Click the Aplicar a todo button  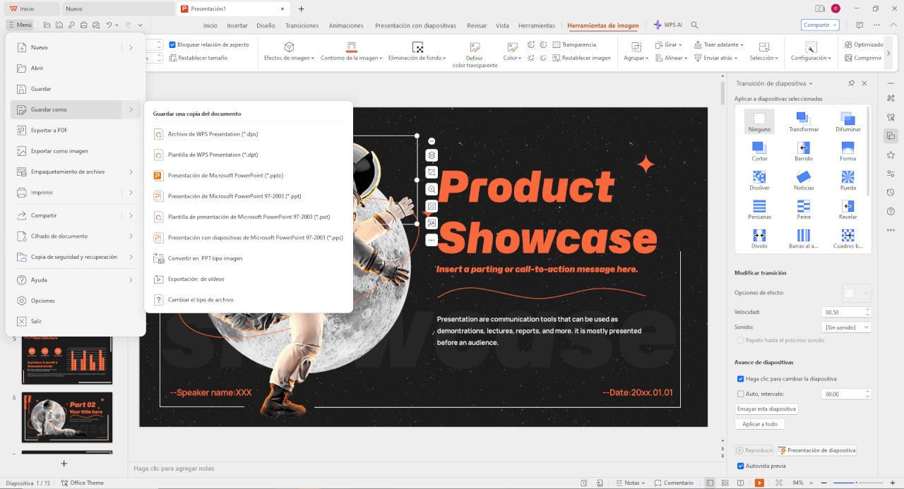click(x=759, y=423)
